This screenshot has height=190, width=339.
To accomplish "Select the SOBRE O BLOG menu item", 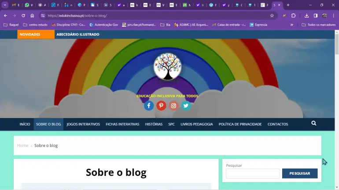I will point(48,124).
